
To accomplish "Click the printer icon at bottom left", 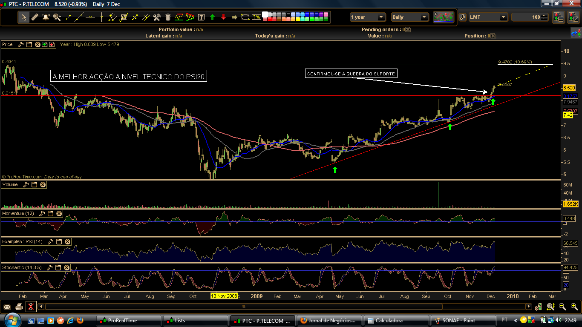I will (x=19, y=306).
